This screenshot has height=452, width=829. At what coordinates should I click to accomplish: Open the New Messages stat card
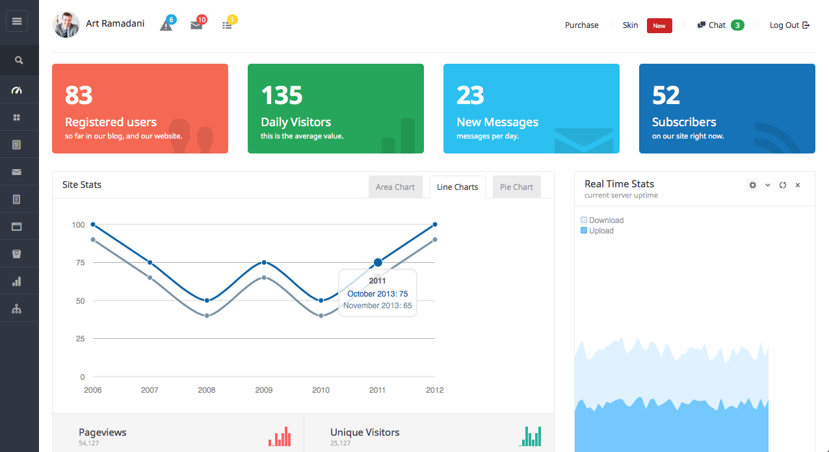(531, 109)
